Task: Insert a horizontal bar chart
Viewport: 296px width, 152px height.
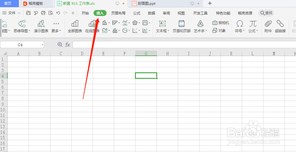Action: [115, 23]
